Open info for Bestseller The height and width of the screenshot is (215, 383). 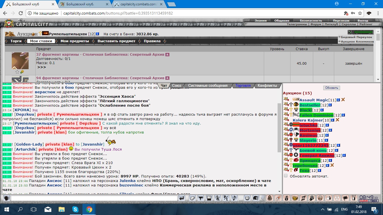[x=330, y=105]
